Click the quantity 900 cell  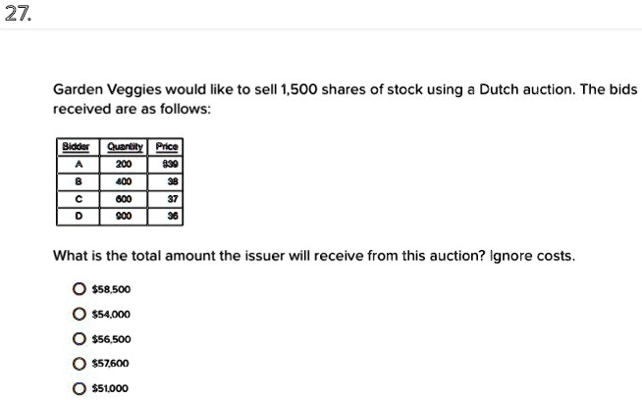[x=124, y=217]
